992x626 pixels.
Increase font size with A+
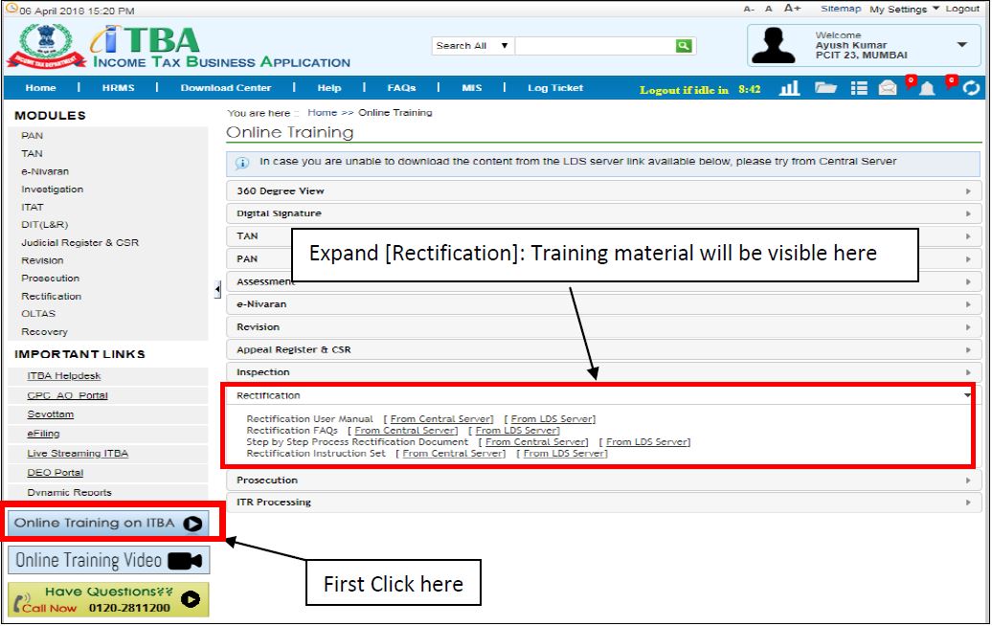tap(792, 9)
